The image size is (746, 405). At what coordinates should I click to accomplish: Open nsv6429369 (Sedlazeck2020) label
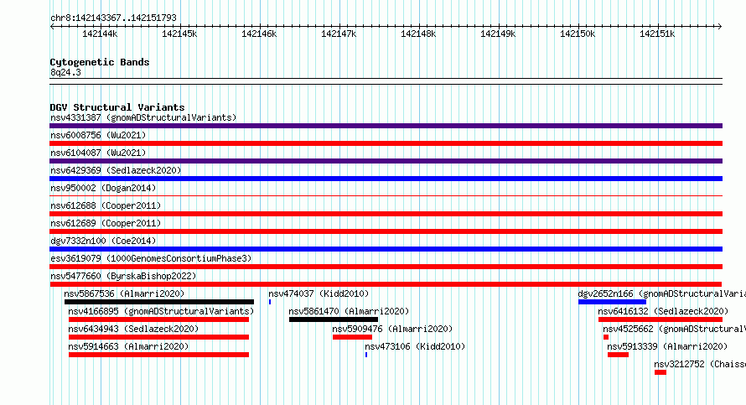(116, 170)
